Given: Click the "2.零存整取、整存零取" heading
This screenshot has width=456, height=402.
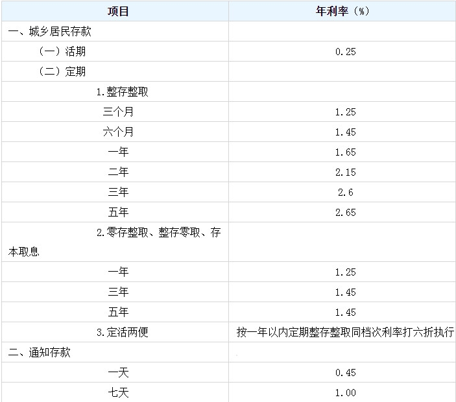Looking at the screenshot, I should [158, 232].
